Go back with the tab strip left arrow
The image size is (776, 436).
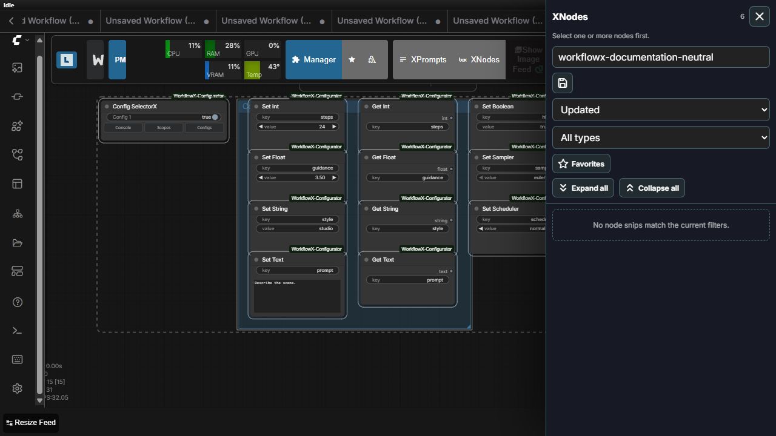tap(11, 21)
